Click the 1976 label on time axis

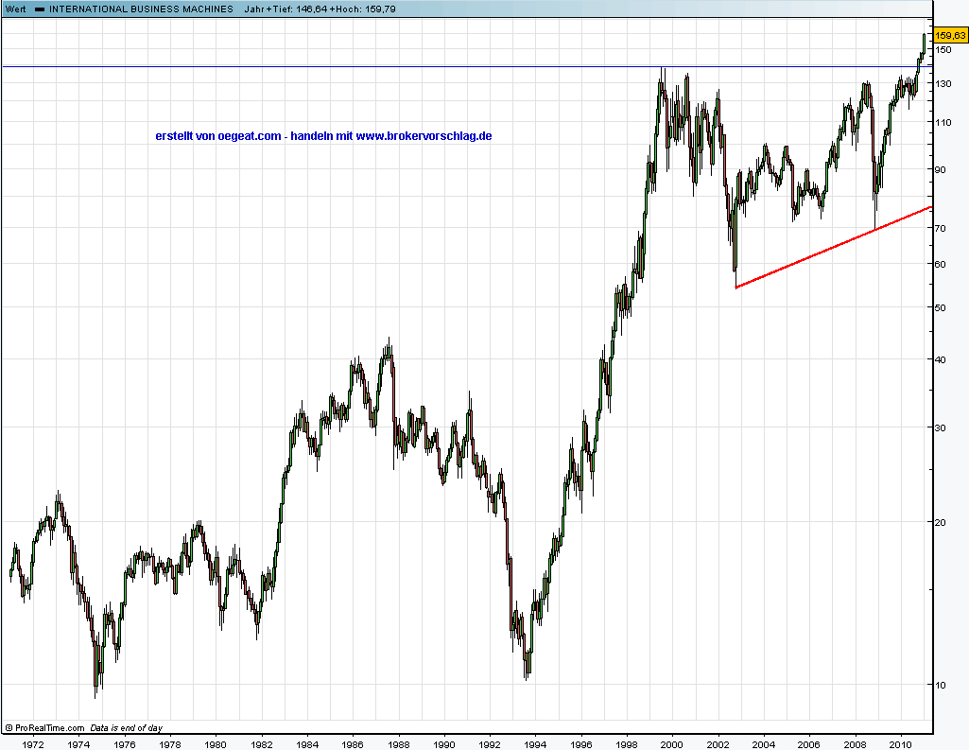124,743
